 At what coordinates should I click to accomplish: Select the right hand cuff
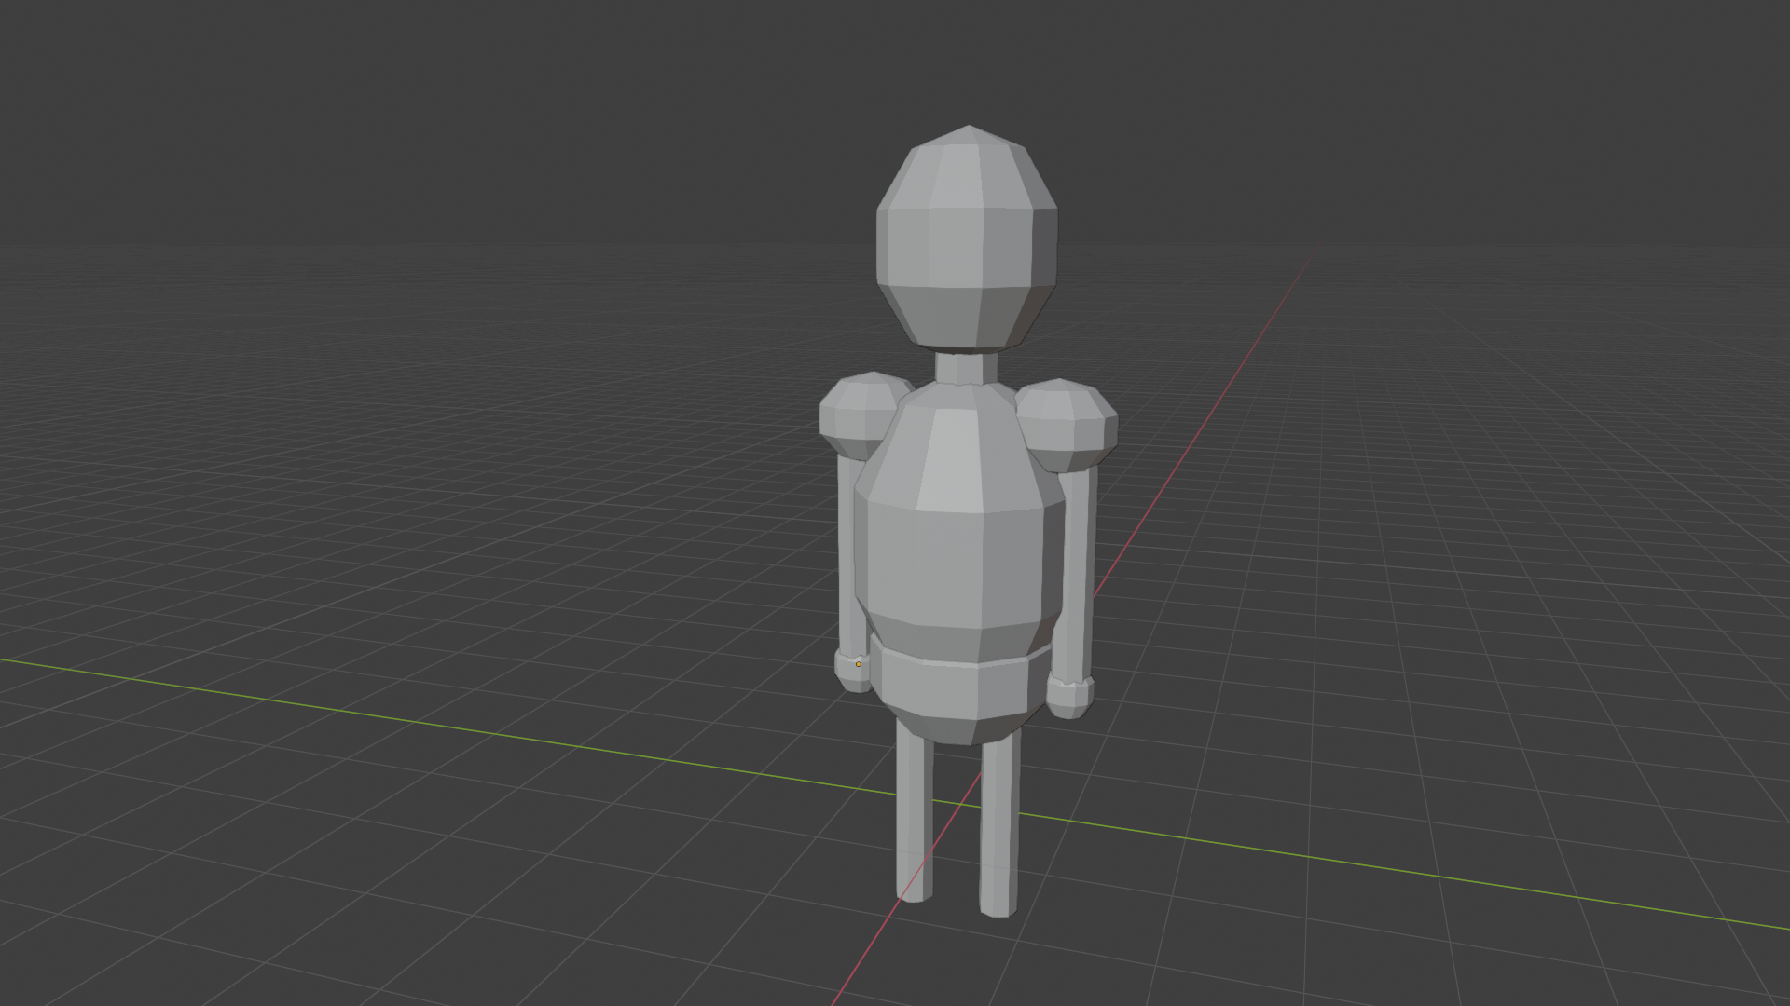(x=1068, y=697)
